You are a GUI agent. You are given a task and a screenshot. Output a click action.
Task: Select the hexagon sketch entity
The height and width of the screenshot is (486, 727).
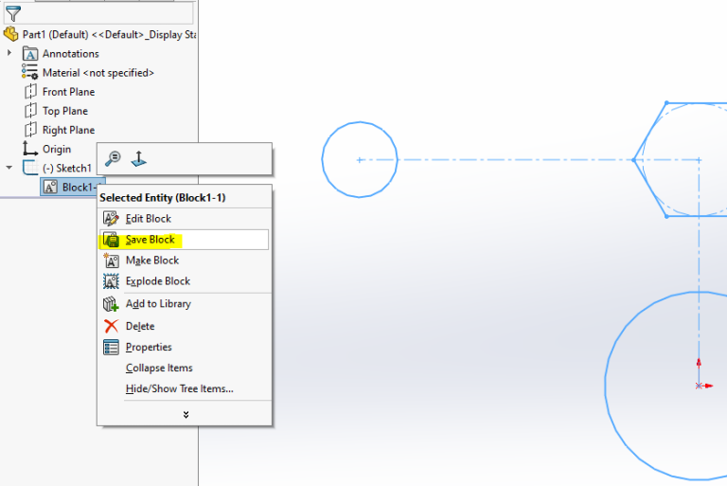pyautogui.click(x=649, y=131)
